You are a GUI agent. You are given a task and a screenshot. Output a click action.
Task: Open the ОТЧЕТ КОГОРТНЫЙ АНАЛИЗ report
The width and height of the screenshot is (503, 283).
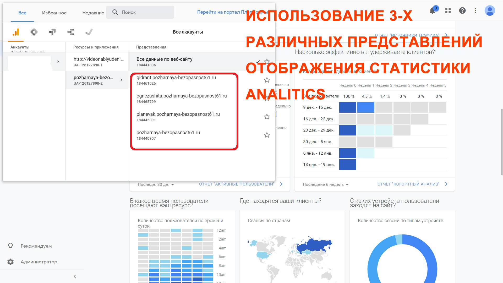(409, 184)
